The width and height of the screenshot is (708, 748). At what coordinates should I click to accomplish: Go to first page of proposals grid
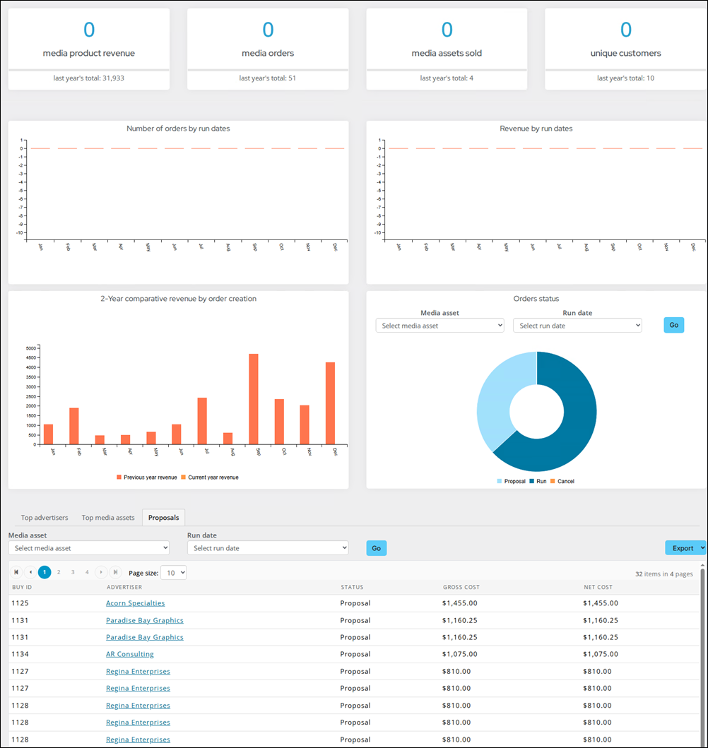pos(16,572)
